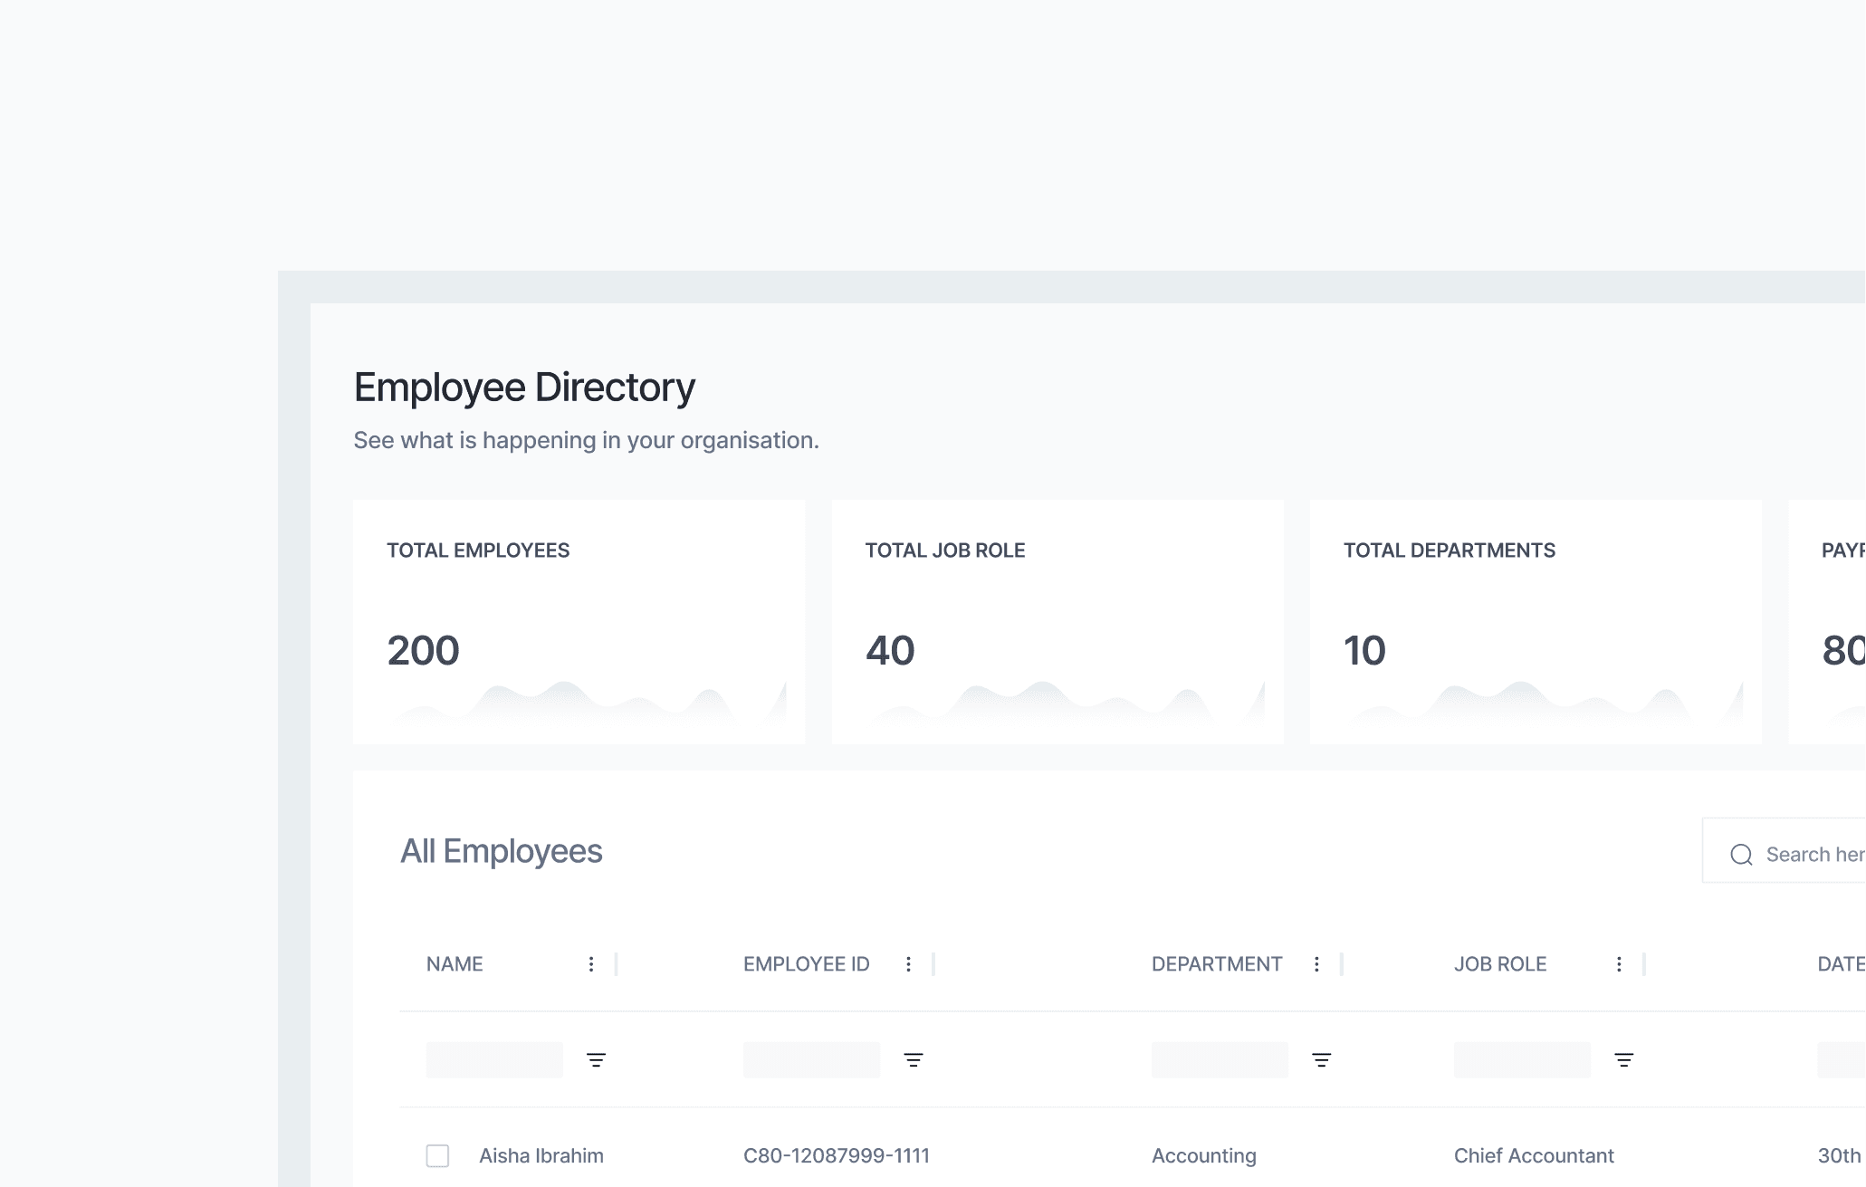The width and height of the screenshot is (1866, 1187).
Task: Sort the table by DEPARTMENT column header
Action: coord(1217,964)
